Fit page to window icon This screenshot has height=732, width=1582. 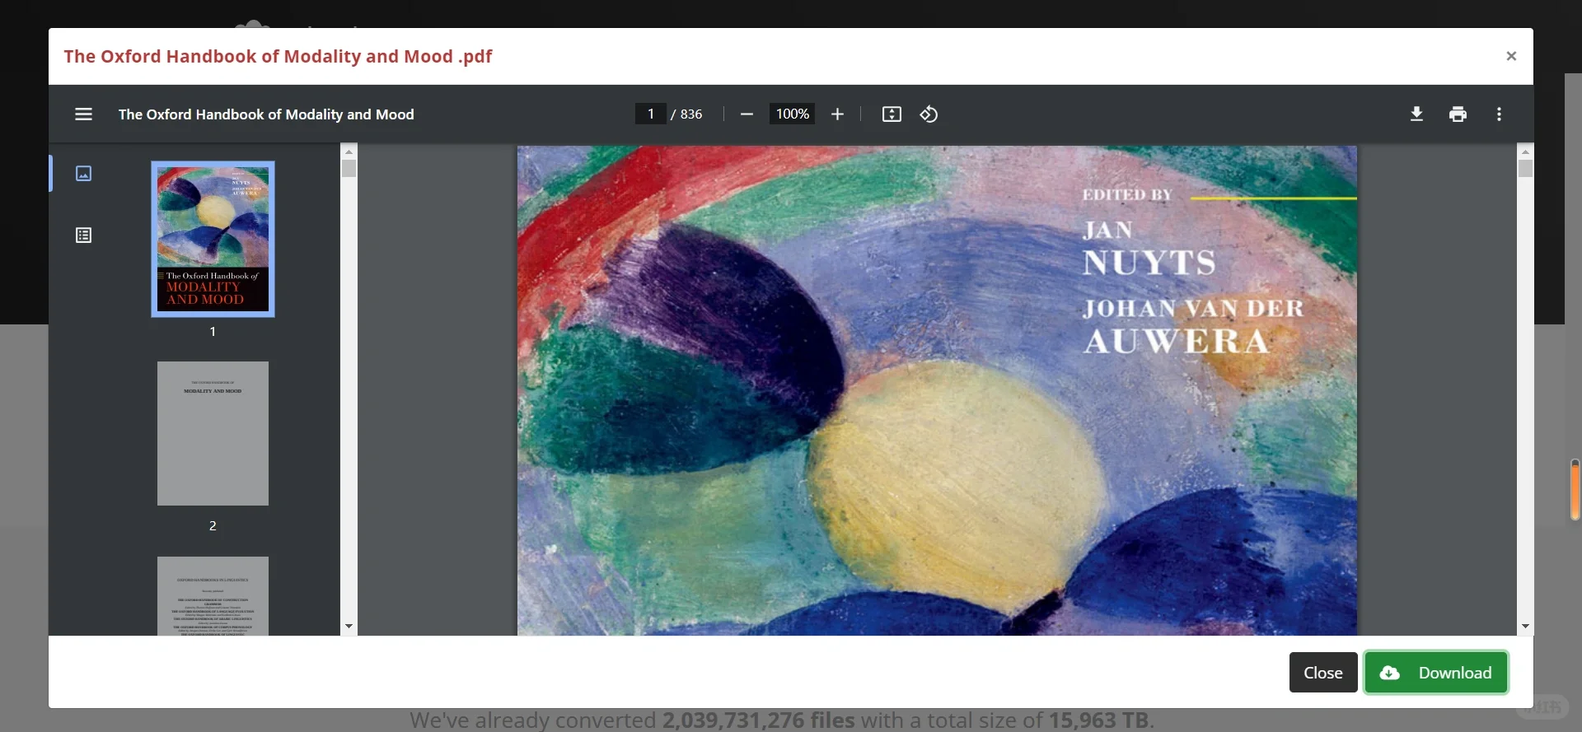[x=892, y=114]
